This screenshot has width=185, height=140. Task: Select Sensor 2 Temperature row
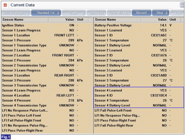pyautogui.click(x=139, y=60)
